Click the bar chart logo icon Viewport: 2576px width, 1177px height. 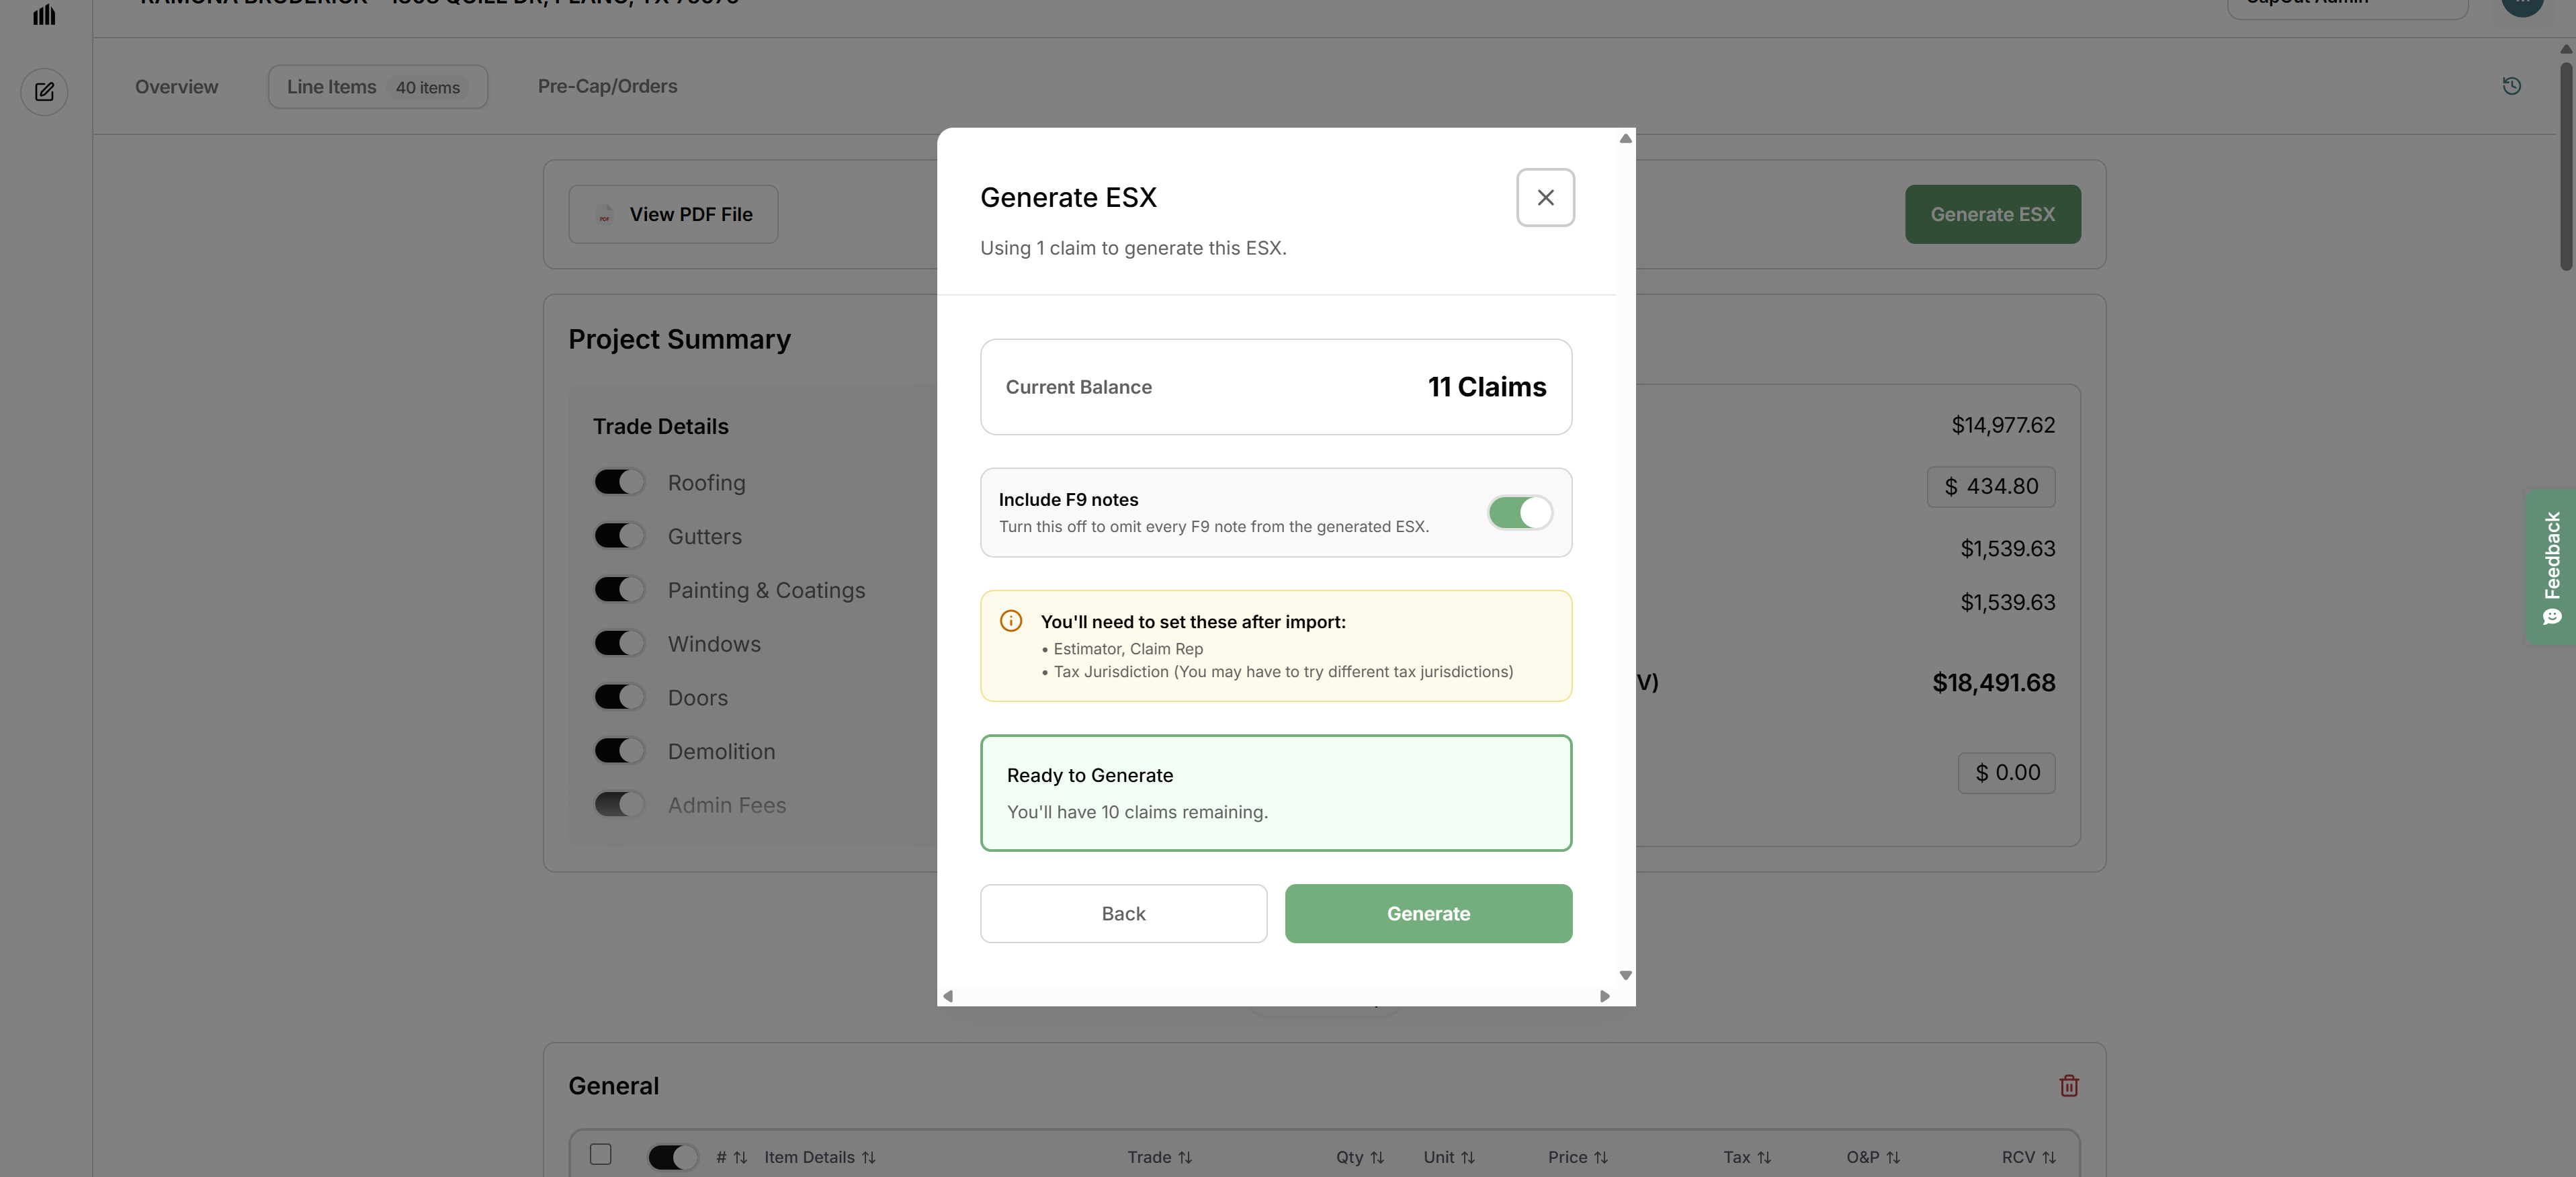coord(44,14)
